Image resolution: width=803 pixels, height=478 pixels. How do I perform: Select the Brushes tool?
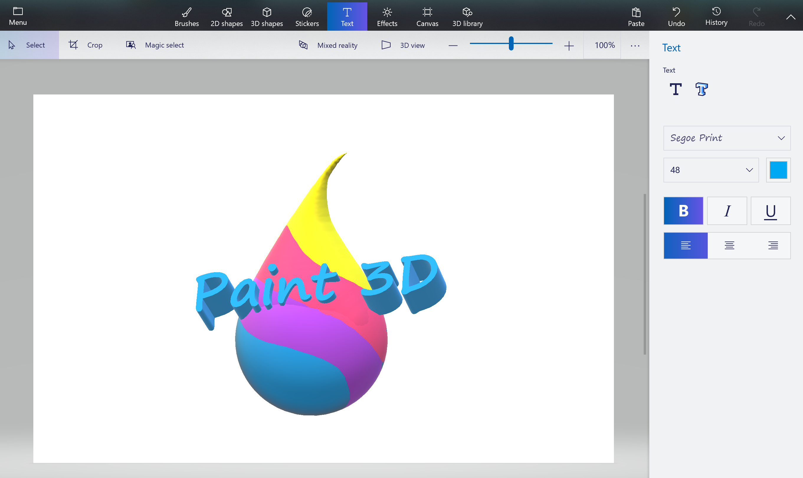[187, 16]
